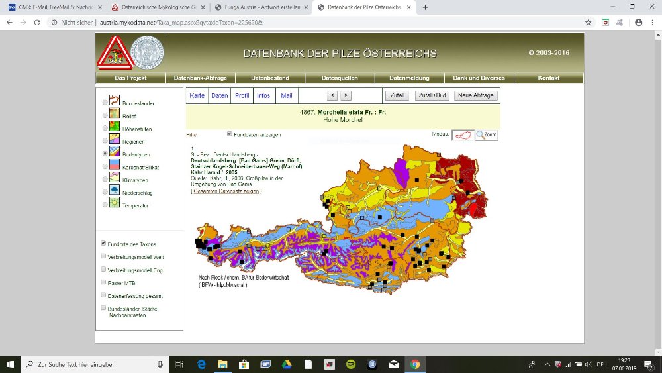Open the Datenquellen navigation menu
The height and width of the screenshot is (373, 662).
[339, 78]
